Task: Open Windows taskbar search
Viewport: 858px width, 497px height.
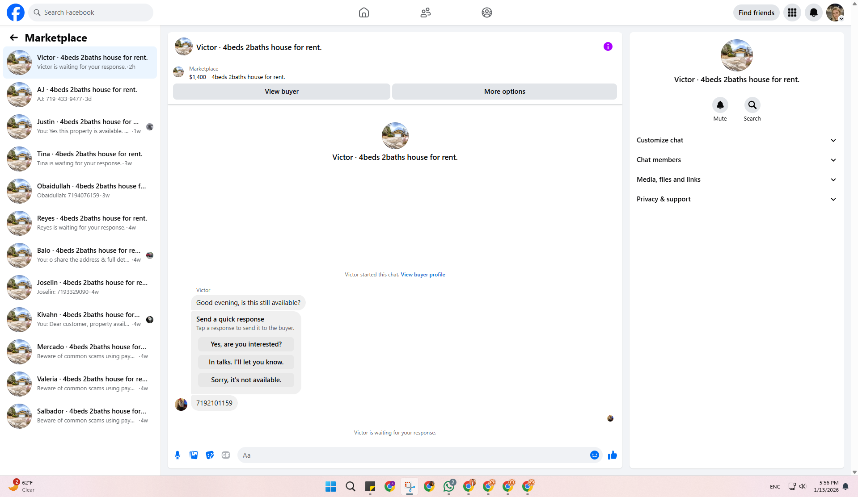Action: [x=351, y=486]
